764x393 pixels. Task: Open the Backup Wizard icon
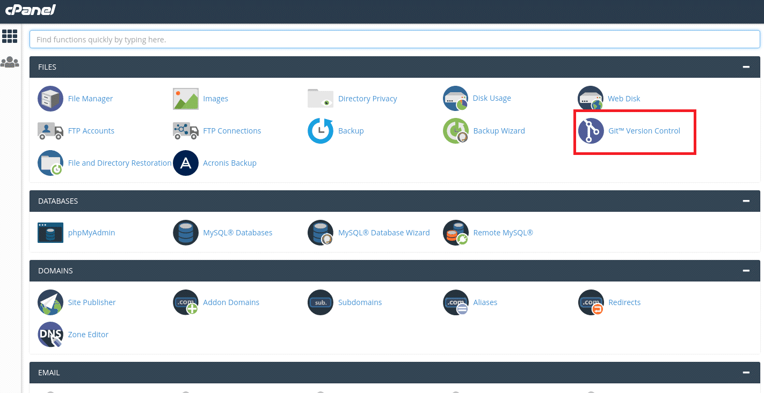coord(455,131)
